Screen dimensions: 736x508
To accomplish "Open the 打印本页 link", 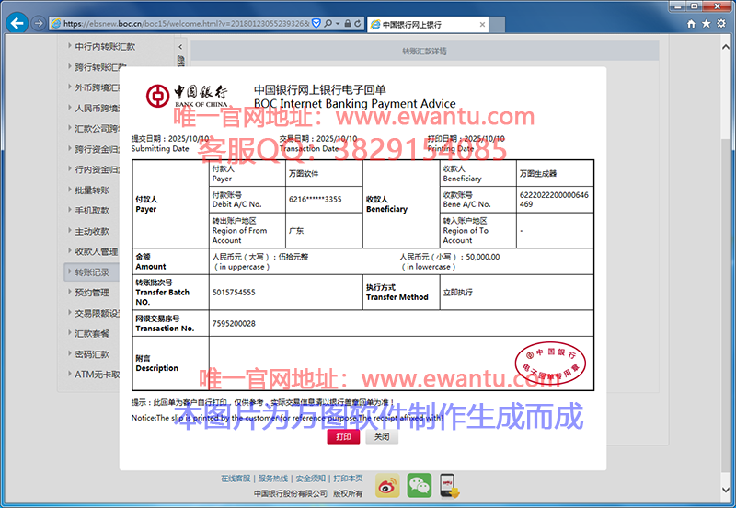I will (348, 478).
